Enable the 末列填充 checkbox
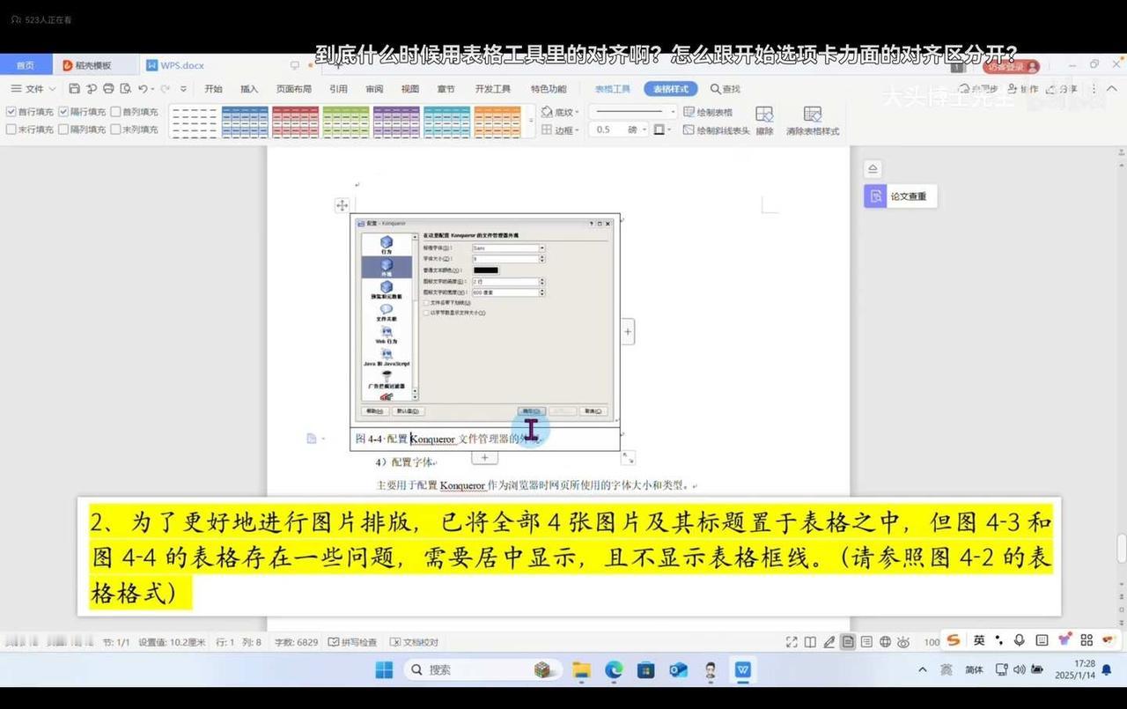This screenshot has width=1127, height=709. pos(115,129)
